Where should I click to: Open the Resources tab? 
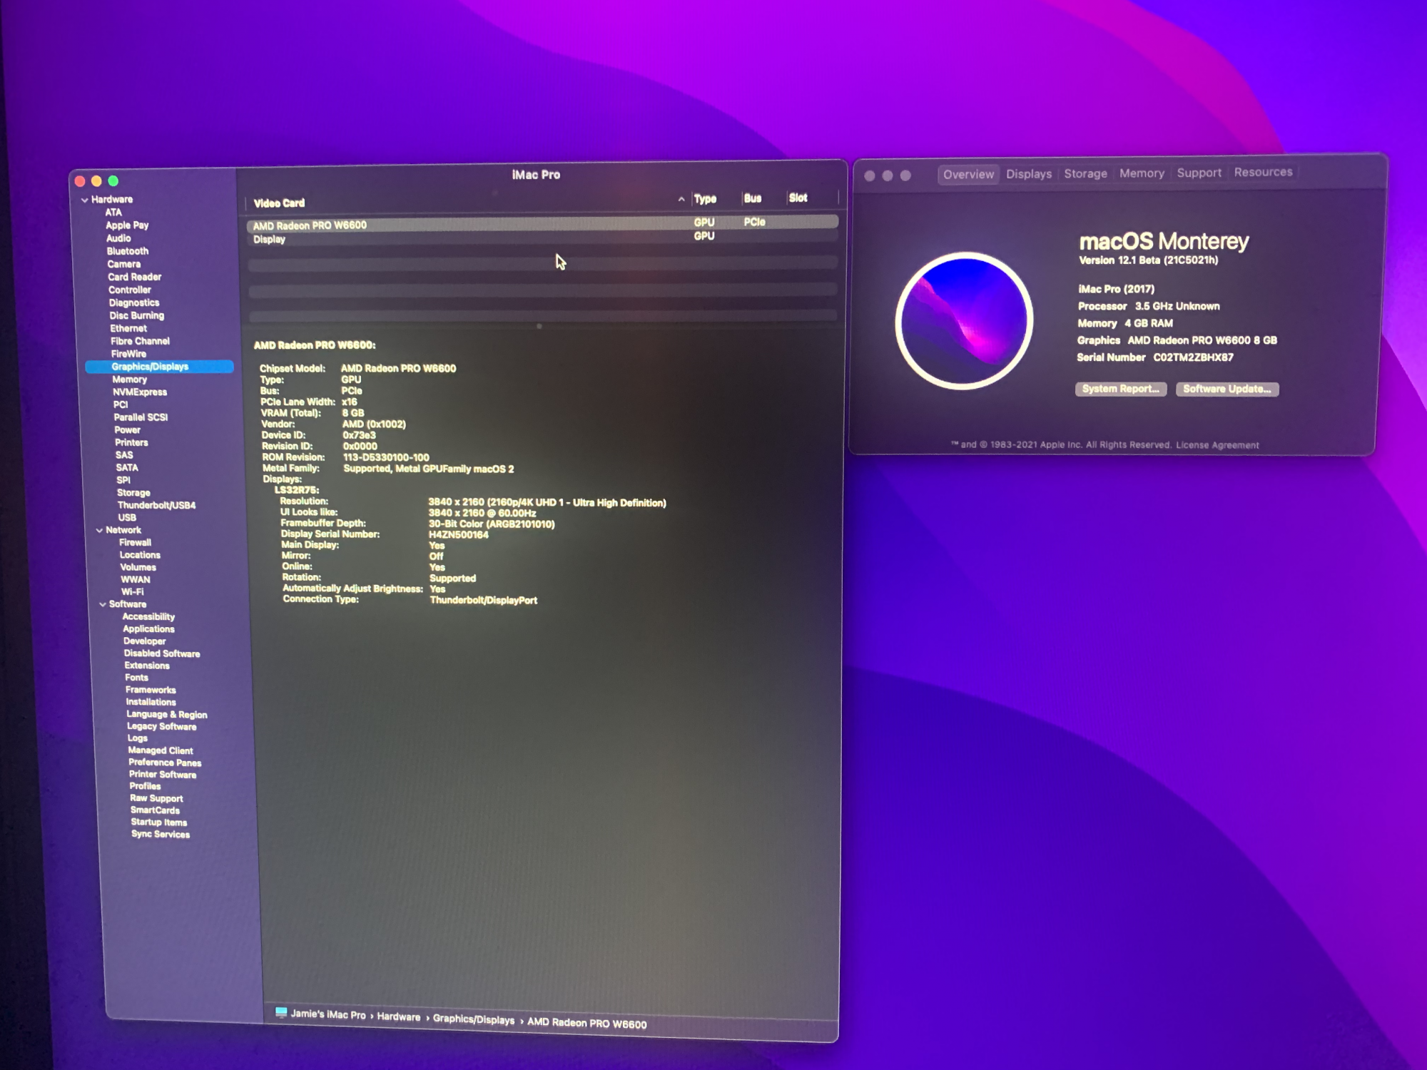click(1263, 172)
